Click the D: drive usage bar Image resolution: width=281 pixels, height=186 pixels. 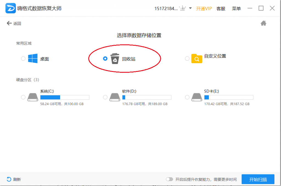pos(147,97)
